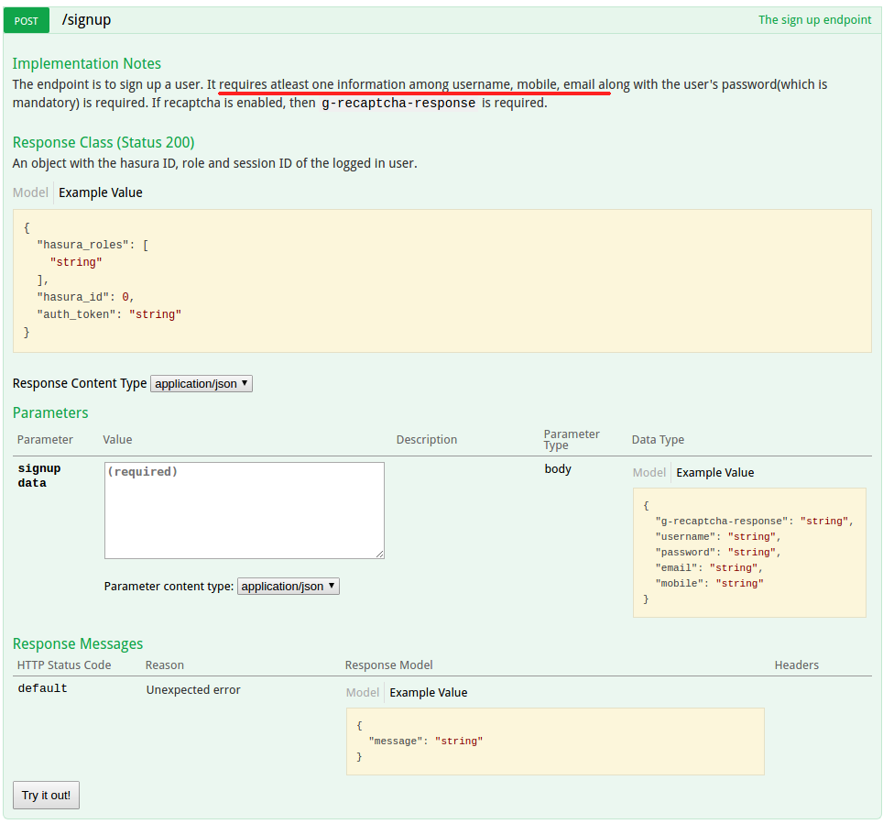Click the 'body' parameter type cell
Viewport: 883px width, 824px height.
(x=558, y=469)
